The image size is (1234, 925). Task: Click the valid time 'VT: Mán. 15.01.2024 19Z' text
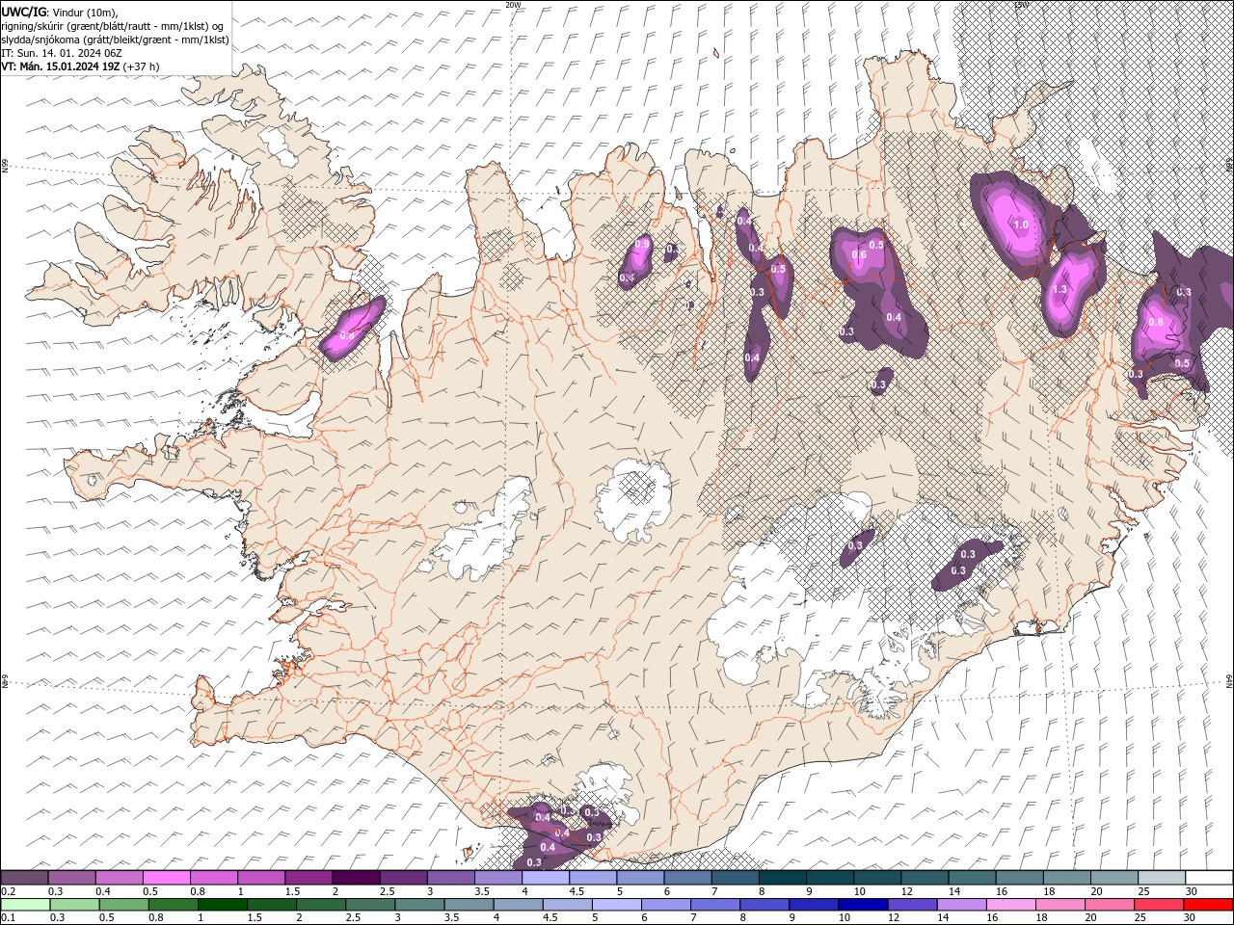tap(60, 66)
